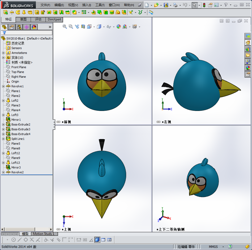Click the panel collapse handle
252x250 pixels.
point(54,125)
